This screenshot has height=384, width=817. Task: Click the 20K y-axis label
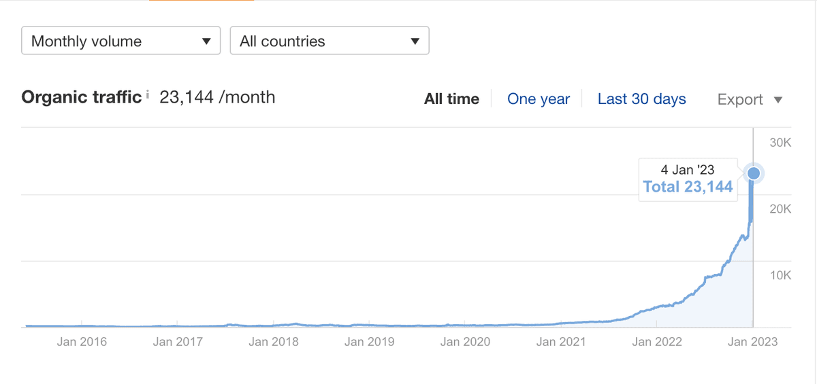(x=780, y=209)
